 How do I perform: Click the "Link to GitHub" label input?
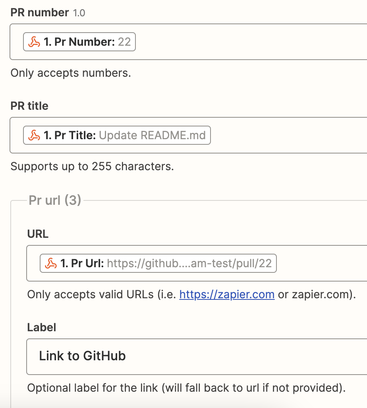199,356
